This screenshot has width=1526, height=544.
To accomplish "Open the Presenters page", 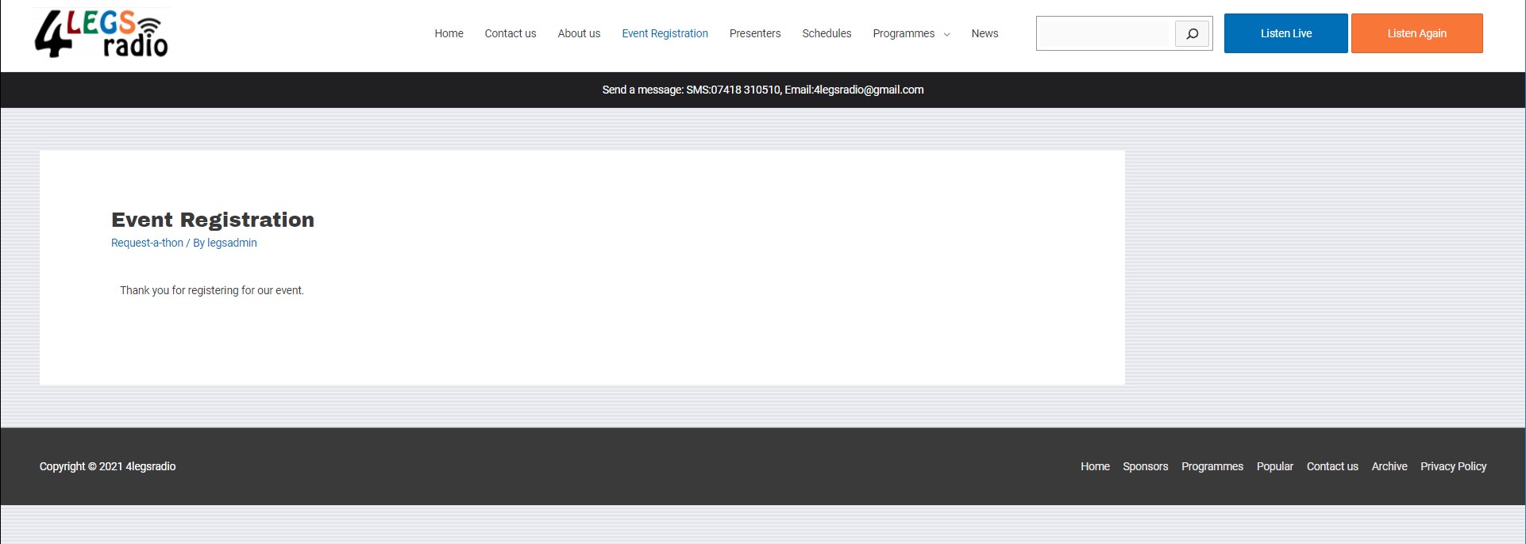I will pos(754,33).
